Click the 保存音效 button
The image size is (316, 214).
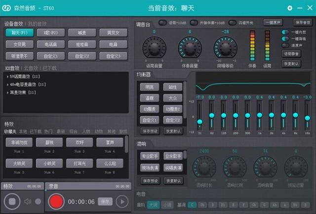[x=303, y=22]
